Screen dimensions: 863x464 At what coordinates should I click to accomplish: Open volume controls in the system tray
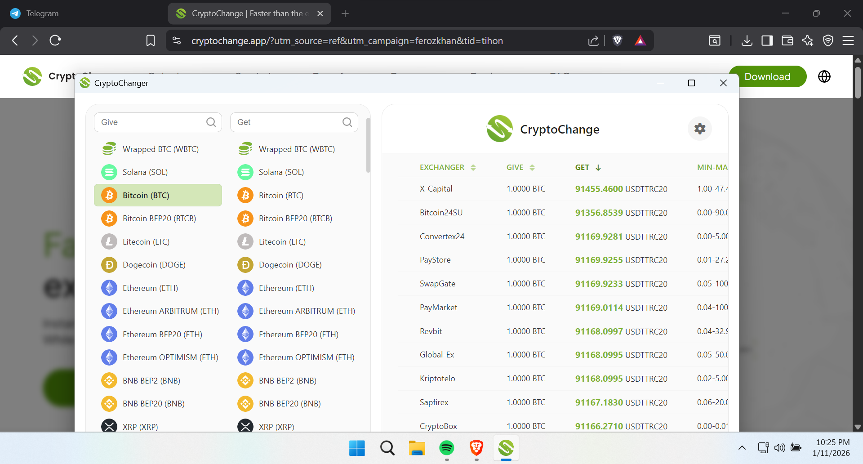coord(780,448)
